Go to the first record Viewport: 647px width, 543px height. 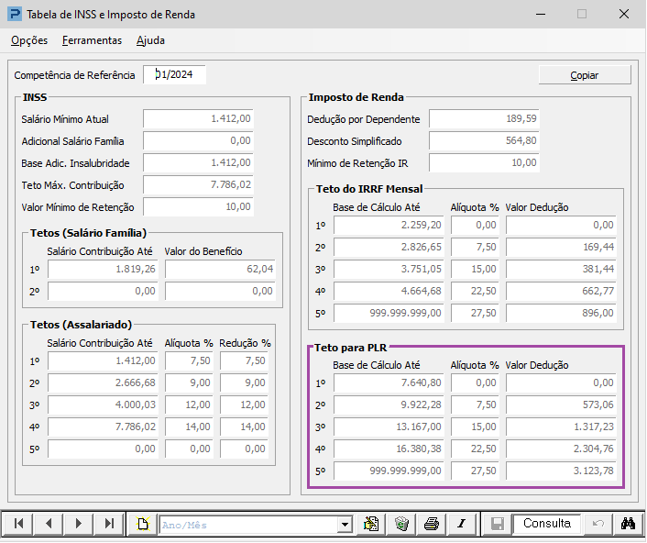click(x=19, y=524)
